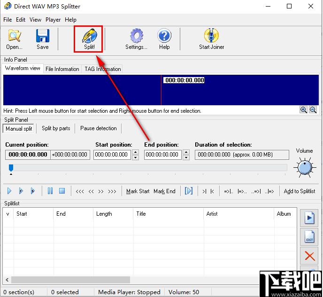Click the Current position time field
Image resolution: width=323 pixels, height=297 pixels.
click(28, 155)
